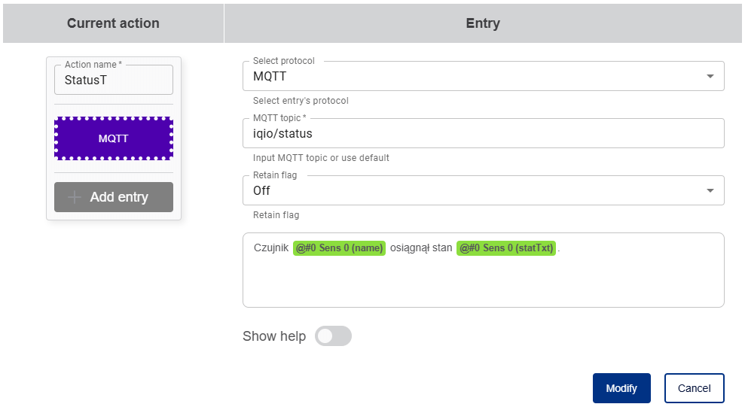Image resolution: width=745 pixels, height=407 pixels.
Task: Expand the Select protocol dropdown arrow
Action: [710, 76]
